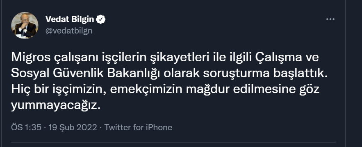Select the 19 Şub 2022 date
The height and width of the screenshot is (147, 362).
pyautogui.click(x=73, y=127)
